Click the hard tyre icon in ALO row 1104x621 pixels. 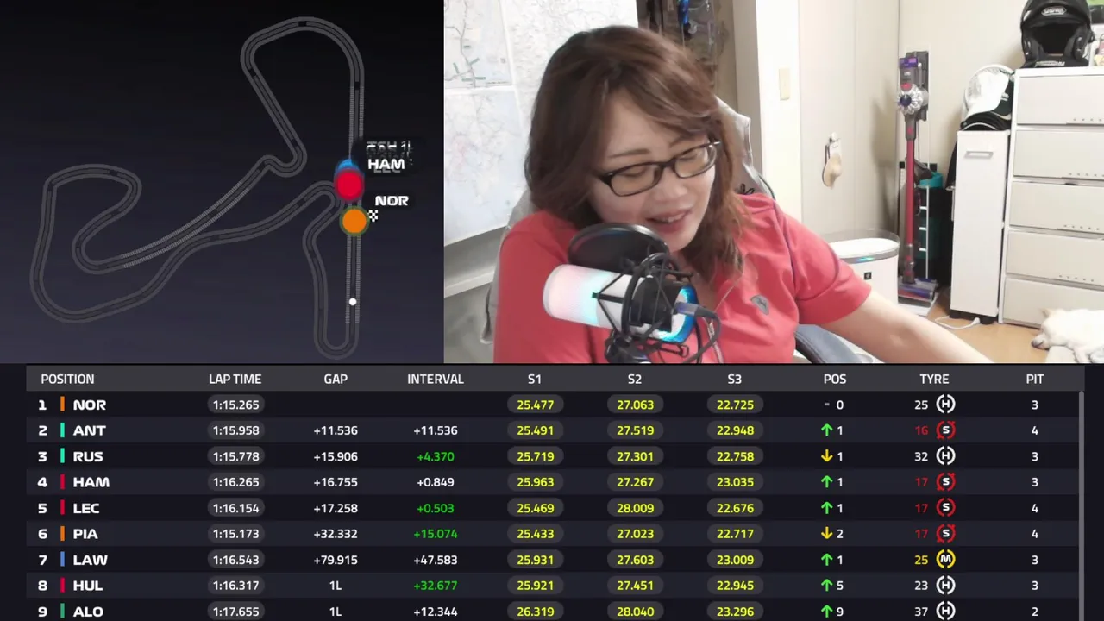[946, 612]
